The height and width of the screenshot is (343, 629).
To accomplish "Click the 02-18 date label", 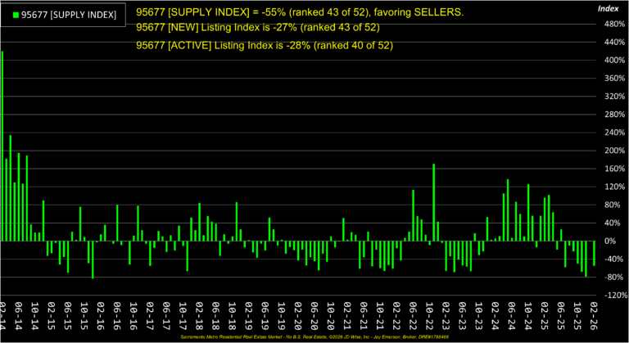I will point(199,316).
